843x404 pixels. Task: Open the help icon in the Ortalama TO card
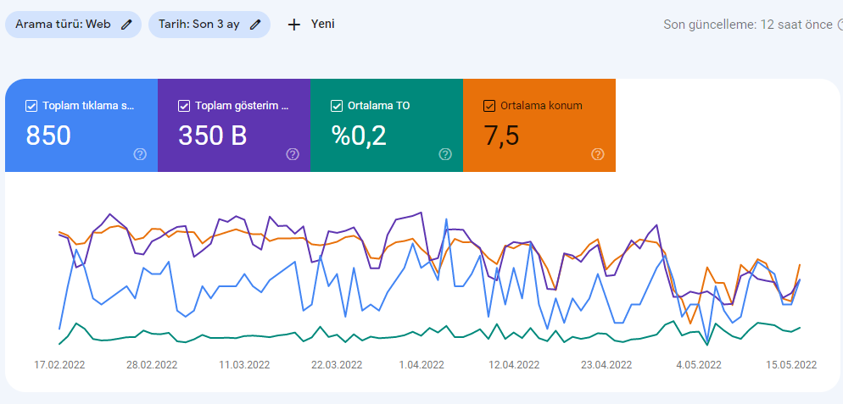pyautogui.click(x=445, y=155)
